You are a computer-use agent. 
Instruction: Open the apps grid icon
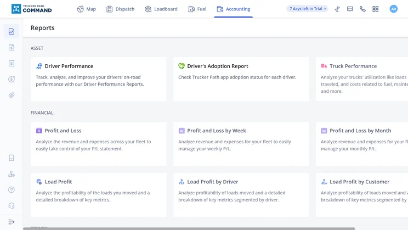coord(376,9)
